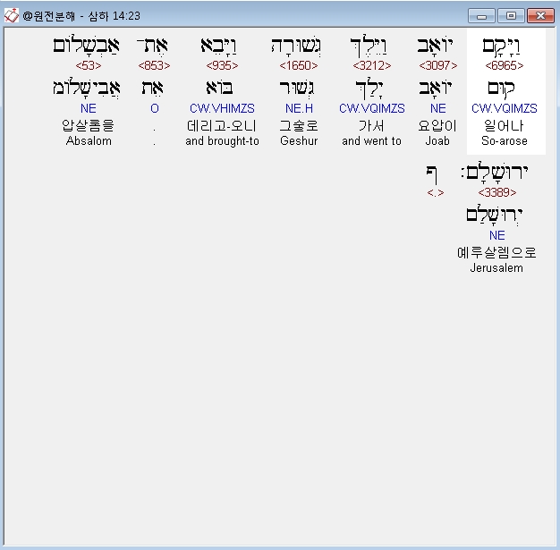
Task: Click Korean gloss 일어나
Action: coord(504,126)
